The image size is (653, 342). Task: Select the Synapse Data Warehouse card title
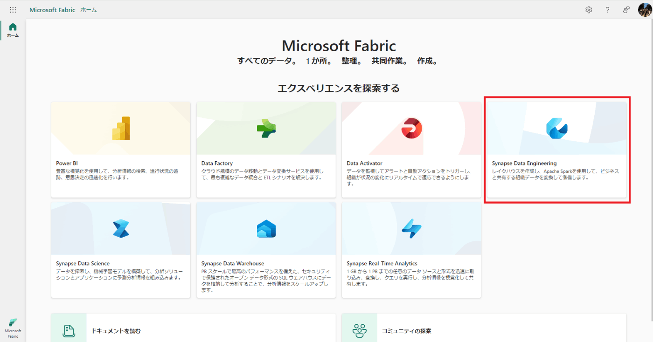pos(233,264)
